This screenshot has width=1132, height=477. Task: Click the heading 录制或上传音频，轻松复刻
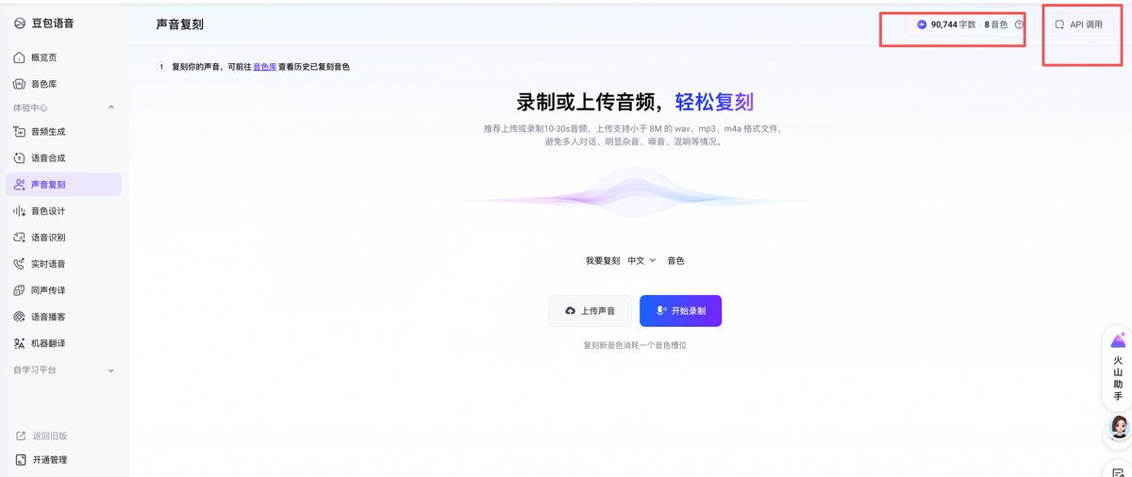tap(635, 102)
